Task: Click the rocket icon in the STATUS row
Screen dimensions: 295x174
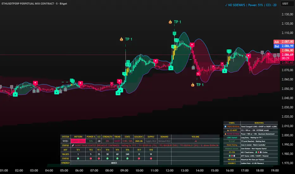Action: pyautogui.click(x=73, y=145)
